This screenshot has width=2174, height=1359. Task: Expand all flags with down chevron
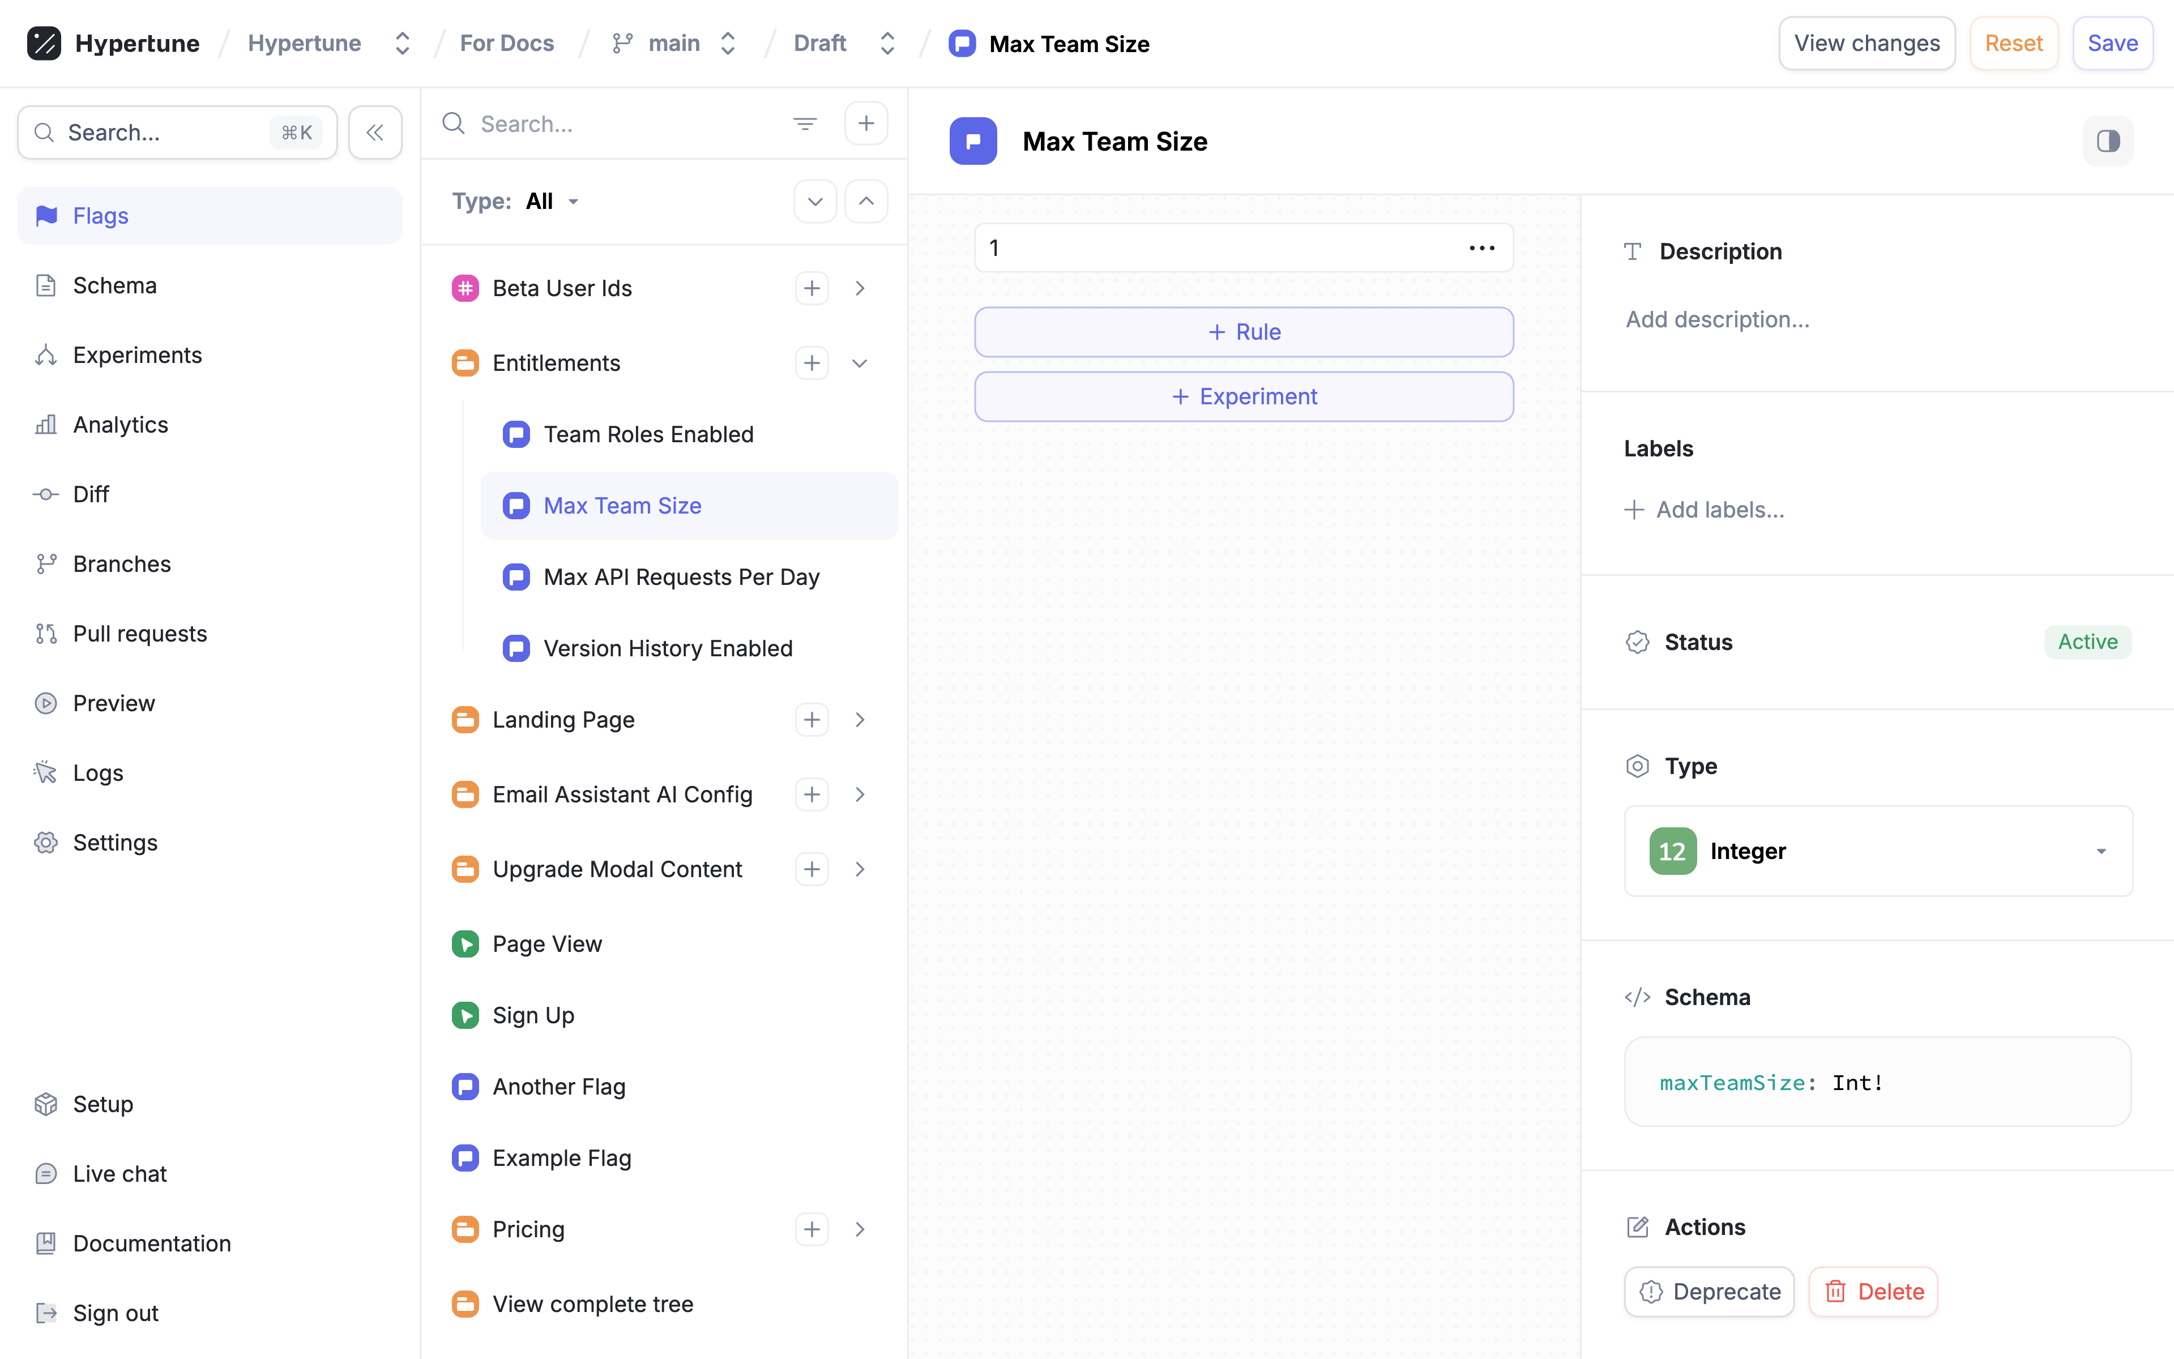point(814,202)
